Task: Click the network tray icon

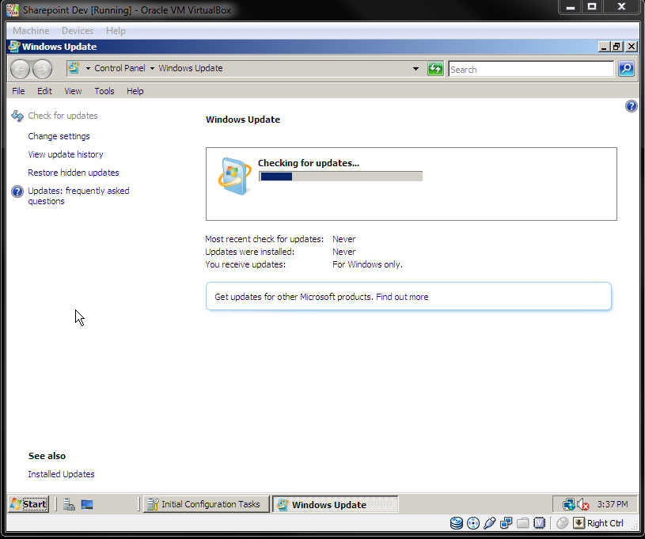Action: point(568,504)
